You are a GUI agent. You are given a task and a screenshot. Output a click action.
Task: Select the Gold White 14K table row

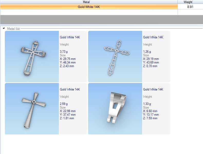point(89,7)
